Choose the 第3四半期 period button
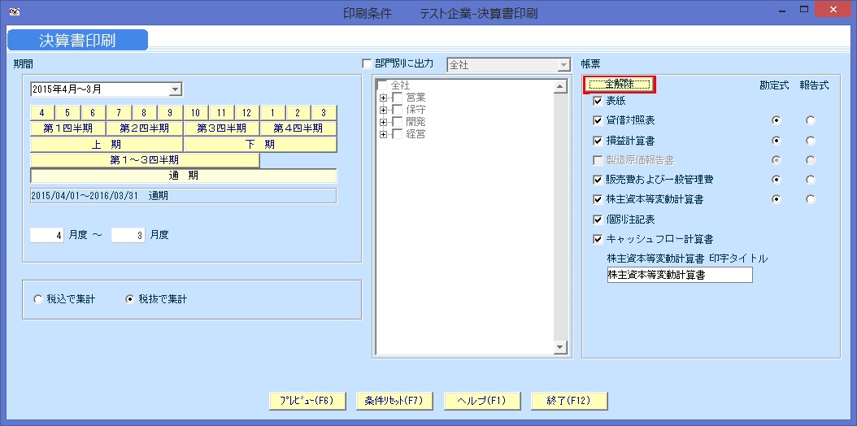Image resolution: width=857 pixels, height=426 pixels. point(221,128)
